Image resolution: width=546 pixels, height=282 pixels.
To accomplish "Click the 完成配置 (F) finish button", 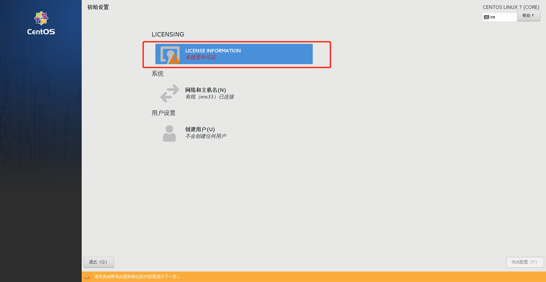I will pos(525,262).
